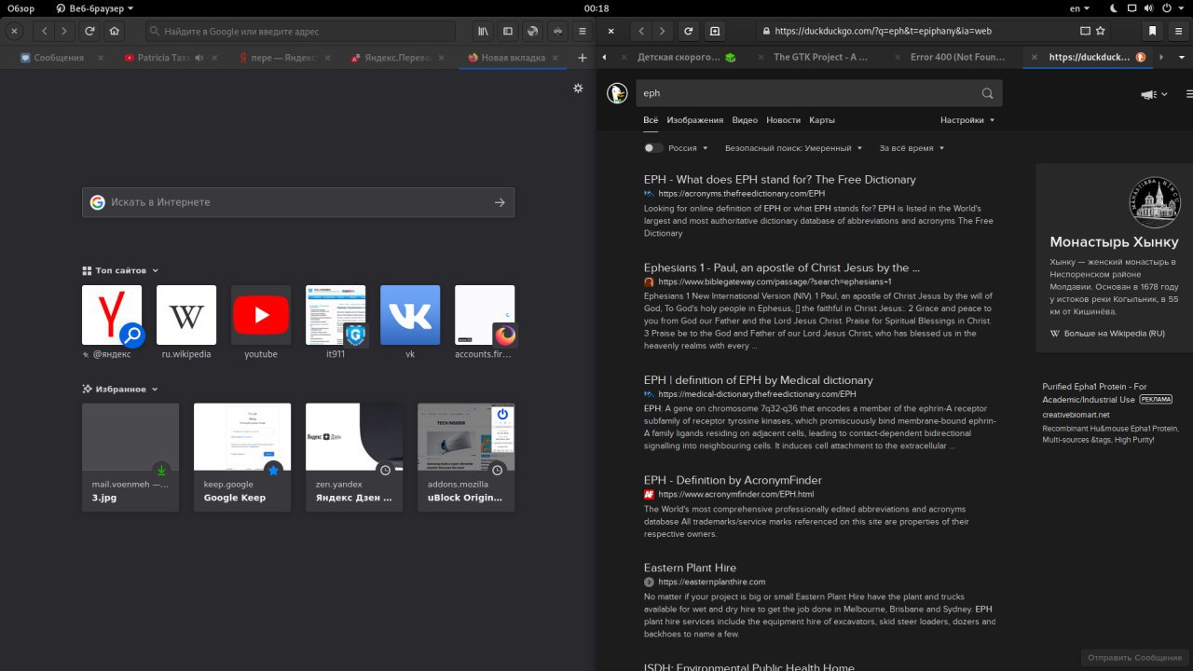Toggle reader mode in Epiphany address bar
The height and width of the screenshot is (671, 1193).
click(1085, 31)
